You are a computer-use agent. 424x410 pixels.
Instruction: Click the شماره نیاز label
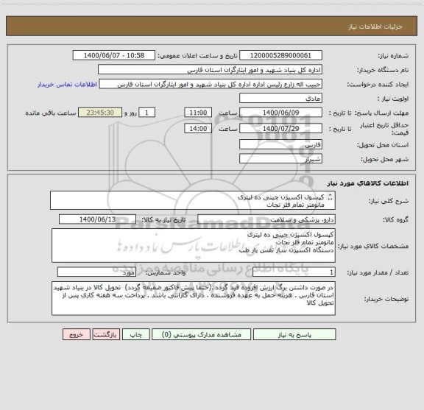point(393,56)
